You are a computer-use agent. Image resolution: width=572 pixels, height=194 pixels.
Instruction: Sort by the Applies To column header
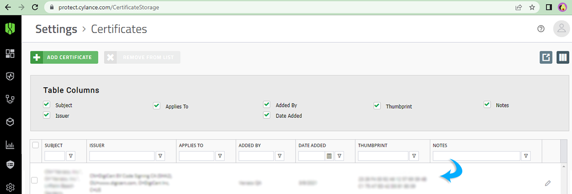pos(191,145)
